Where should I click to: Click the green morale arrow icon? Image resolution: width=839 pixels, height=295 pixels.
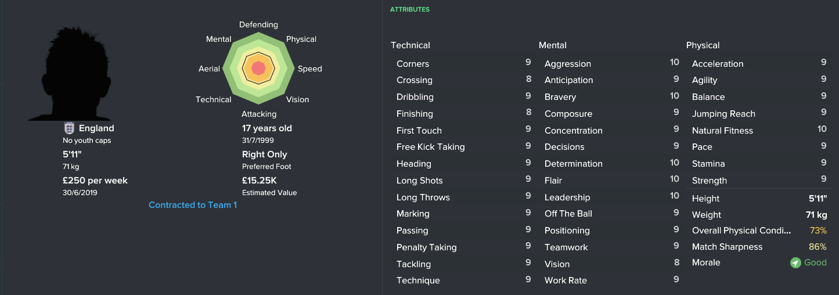coord(795,263)
